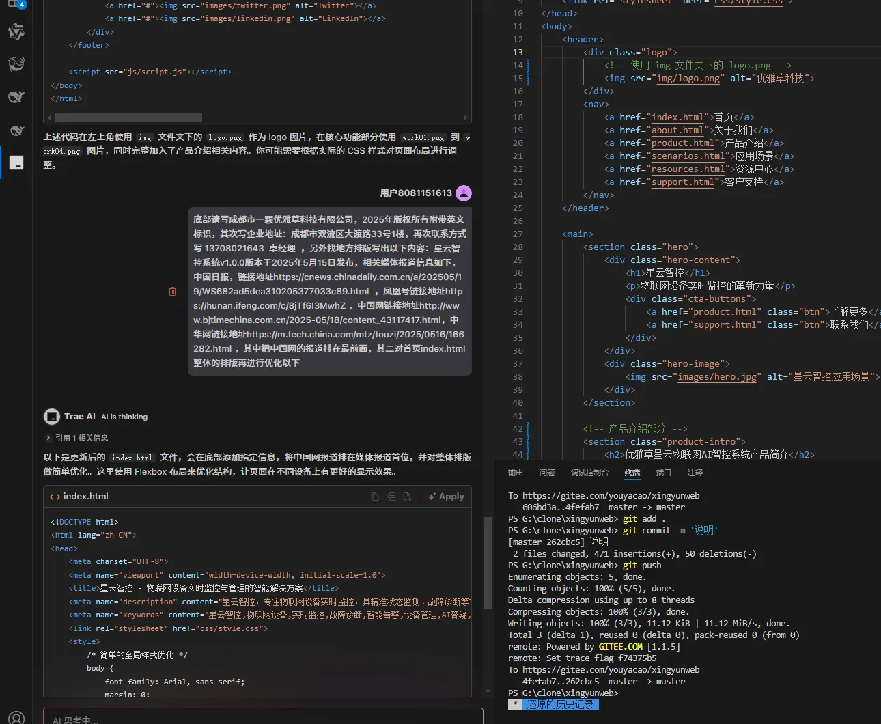Screen dimensions: 881x724
Task: Click line number 13 in the editor
Action: pos(518,53)
